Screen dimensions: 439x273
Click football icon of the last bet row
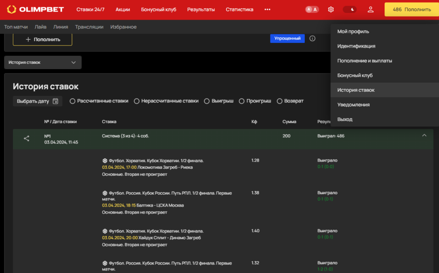point(105,263)
